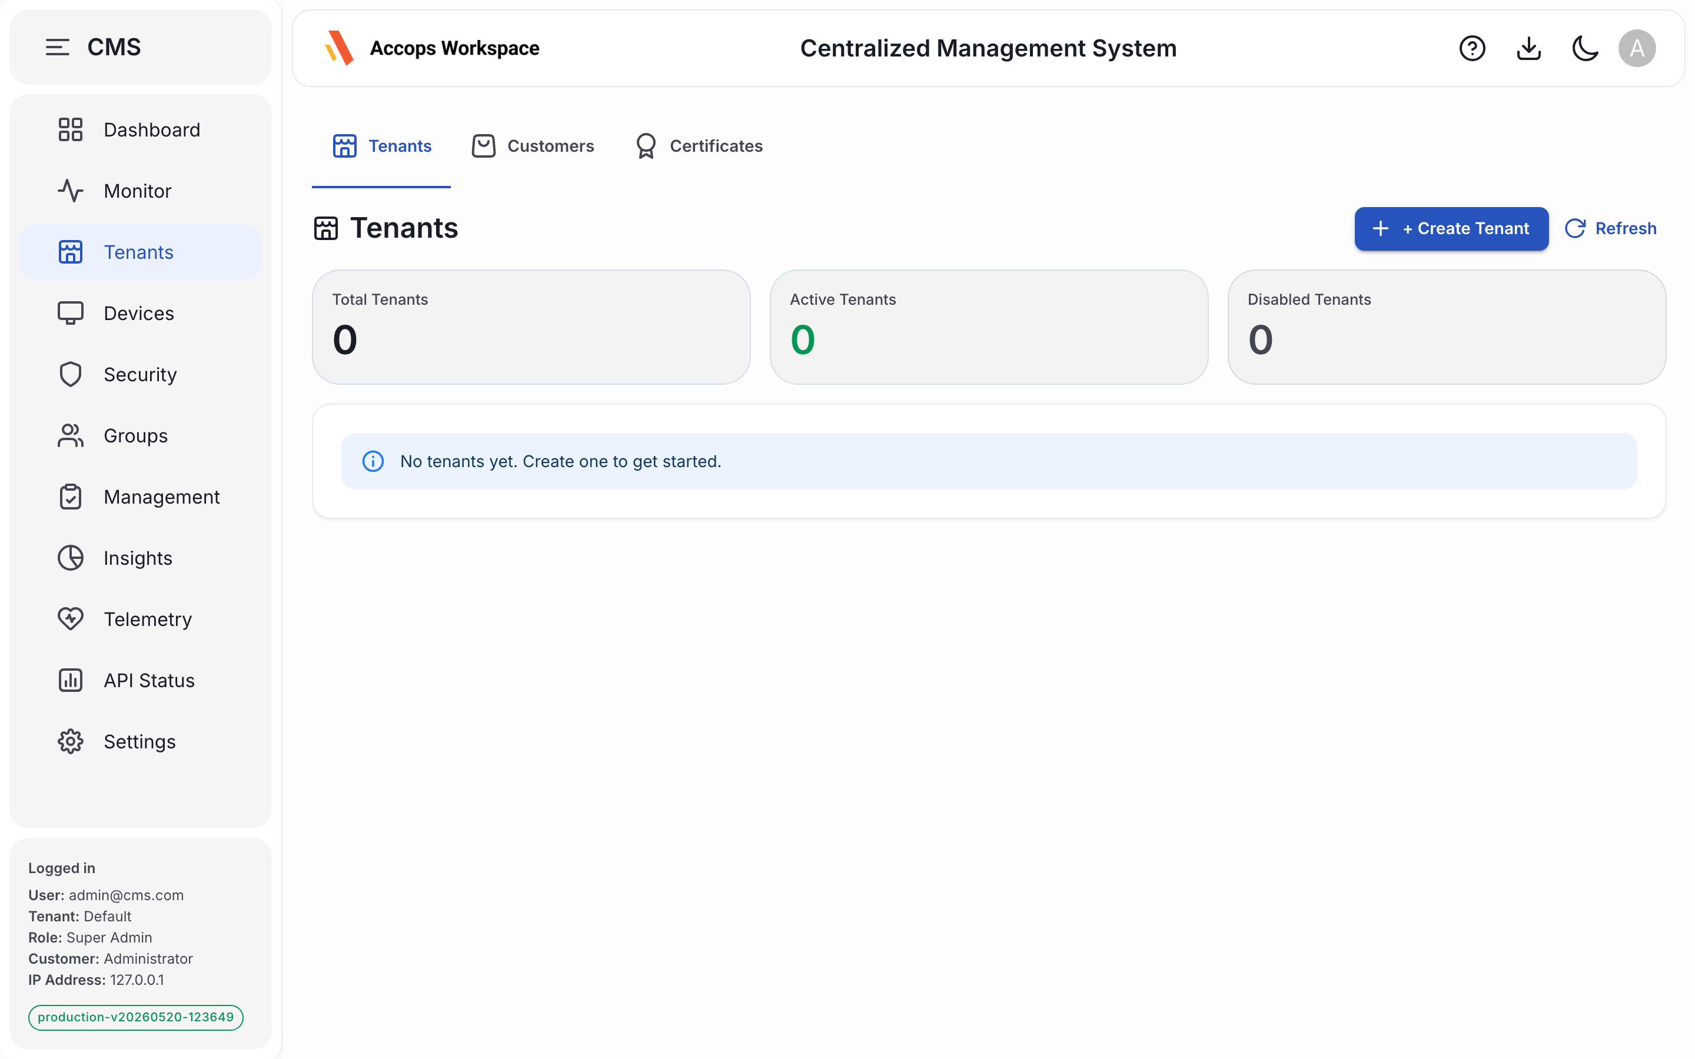Click 'Tenant: Default' text
The image size is (1695, 1059).
[x=79, y=916]
